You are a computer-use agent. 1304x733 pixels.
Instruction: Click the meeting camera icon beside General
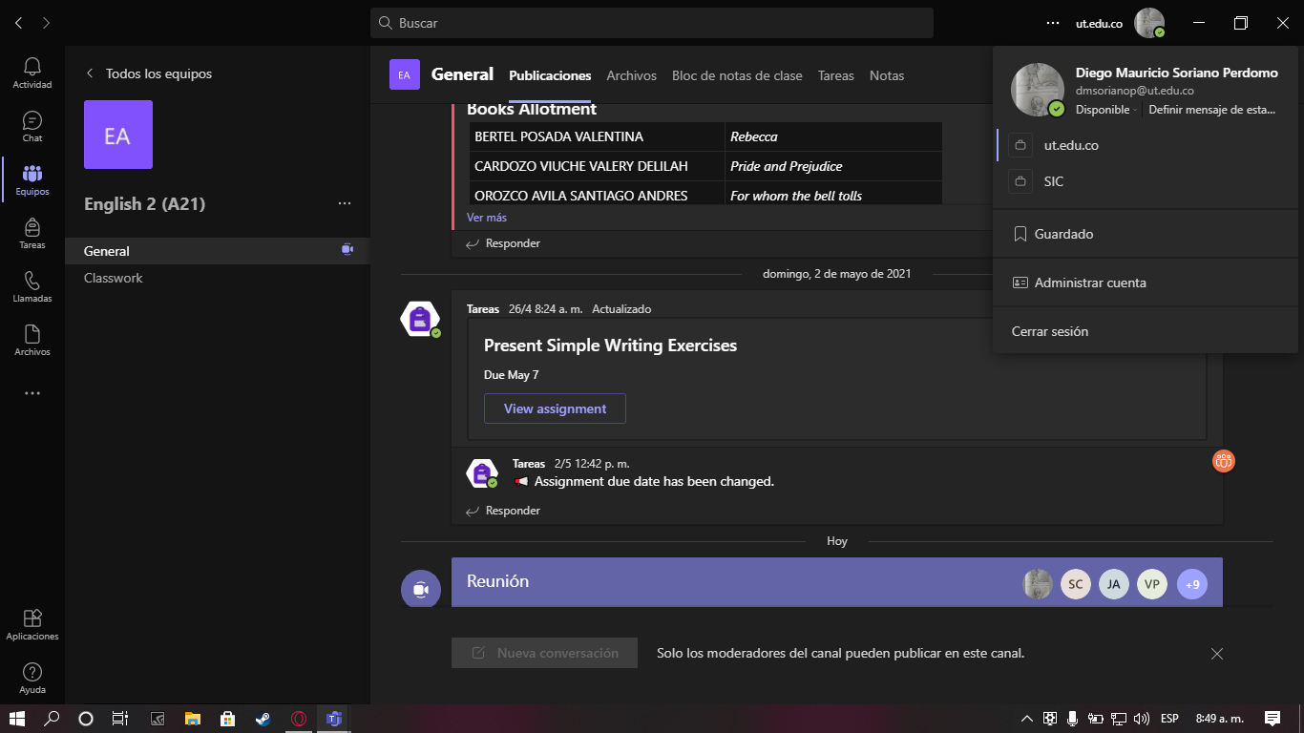(347, 250)
